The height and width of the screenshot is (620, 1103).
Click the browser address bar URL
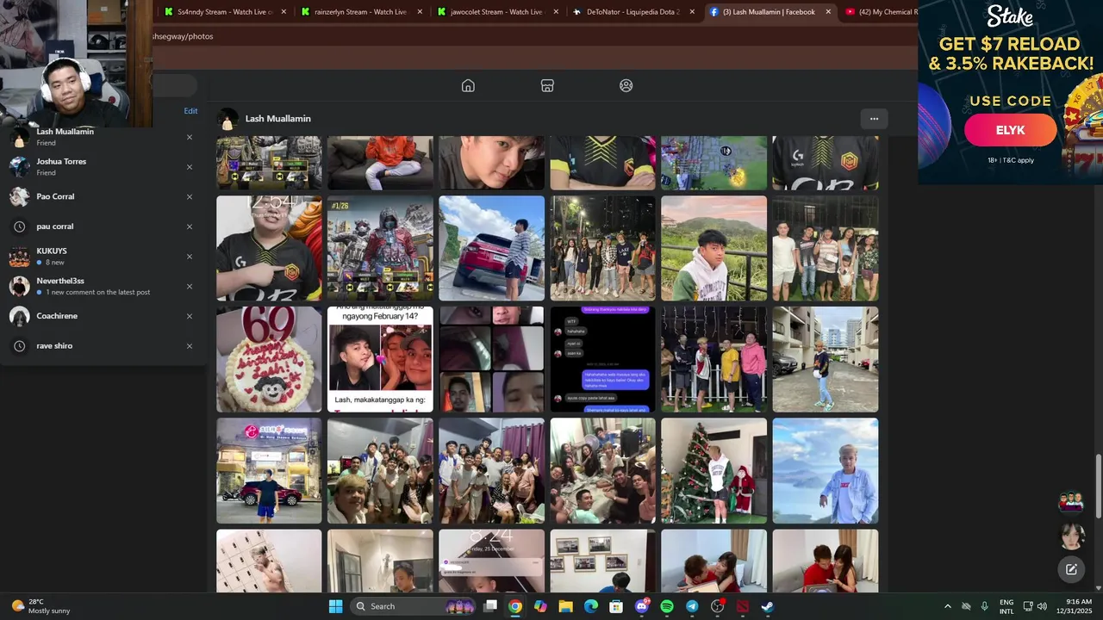coord(183,36)
